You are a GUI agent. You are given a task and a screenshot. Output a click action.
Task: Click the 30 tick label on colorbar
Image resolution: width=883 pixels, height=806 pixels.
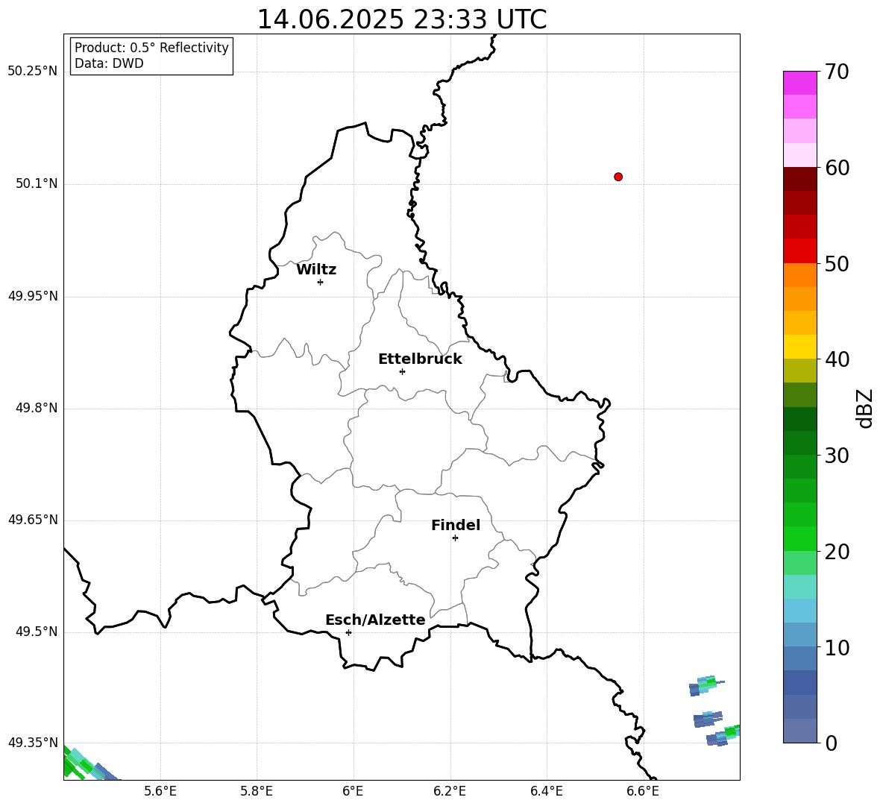point(837,456)
